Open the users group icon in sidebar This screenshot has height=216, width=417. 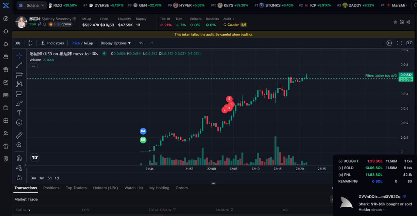[6, 133]
